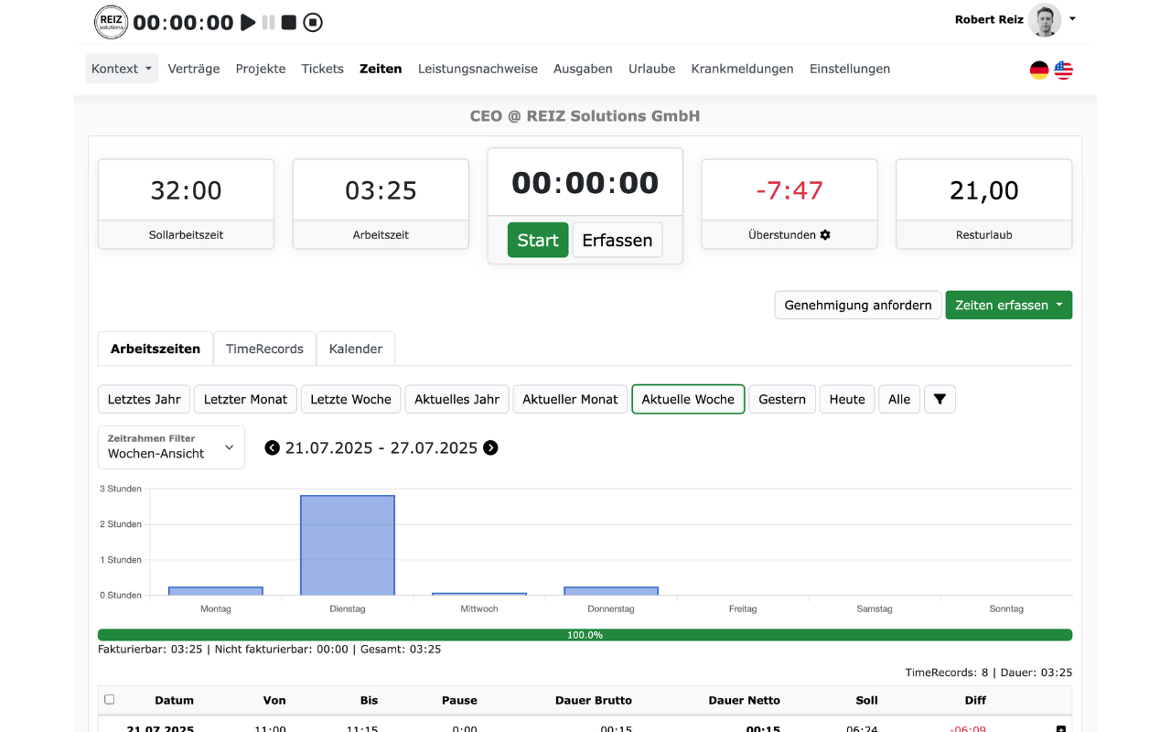This screenshot has width=1171, height=732.
Task: Open the Robert Reiz user menu
Action: pyautogui.click(x=1015, y=19)
